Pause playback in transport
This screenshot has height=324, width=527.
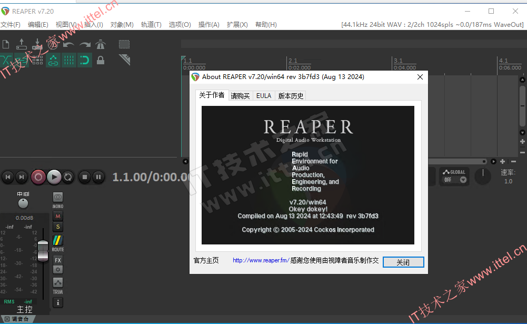[98, 177]
